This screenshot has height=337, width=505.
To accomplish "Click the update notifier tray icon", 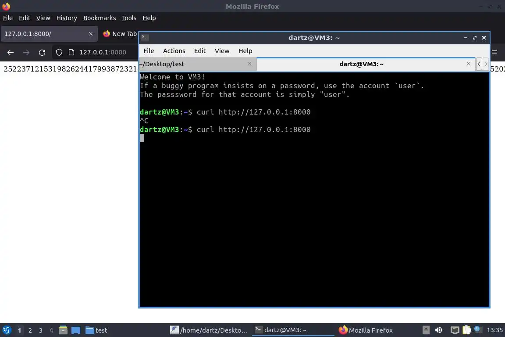I will [x=478, y=330].
